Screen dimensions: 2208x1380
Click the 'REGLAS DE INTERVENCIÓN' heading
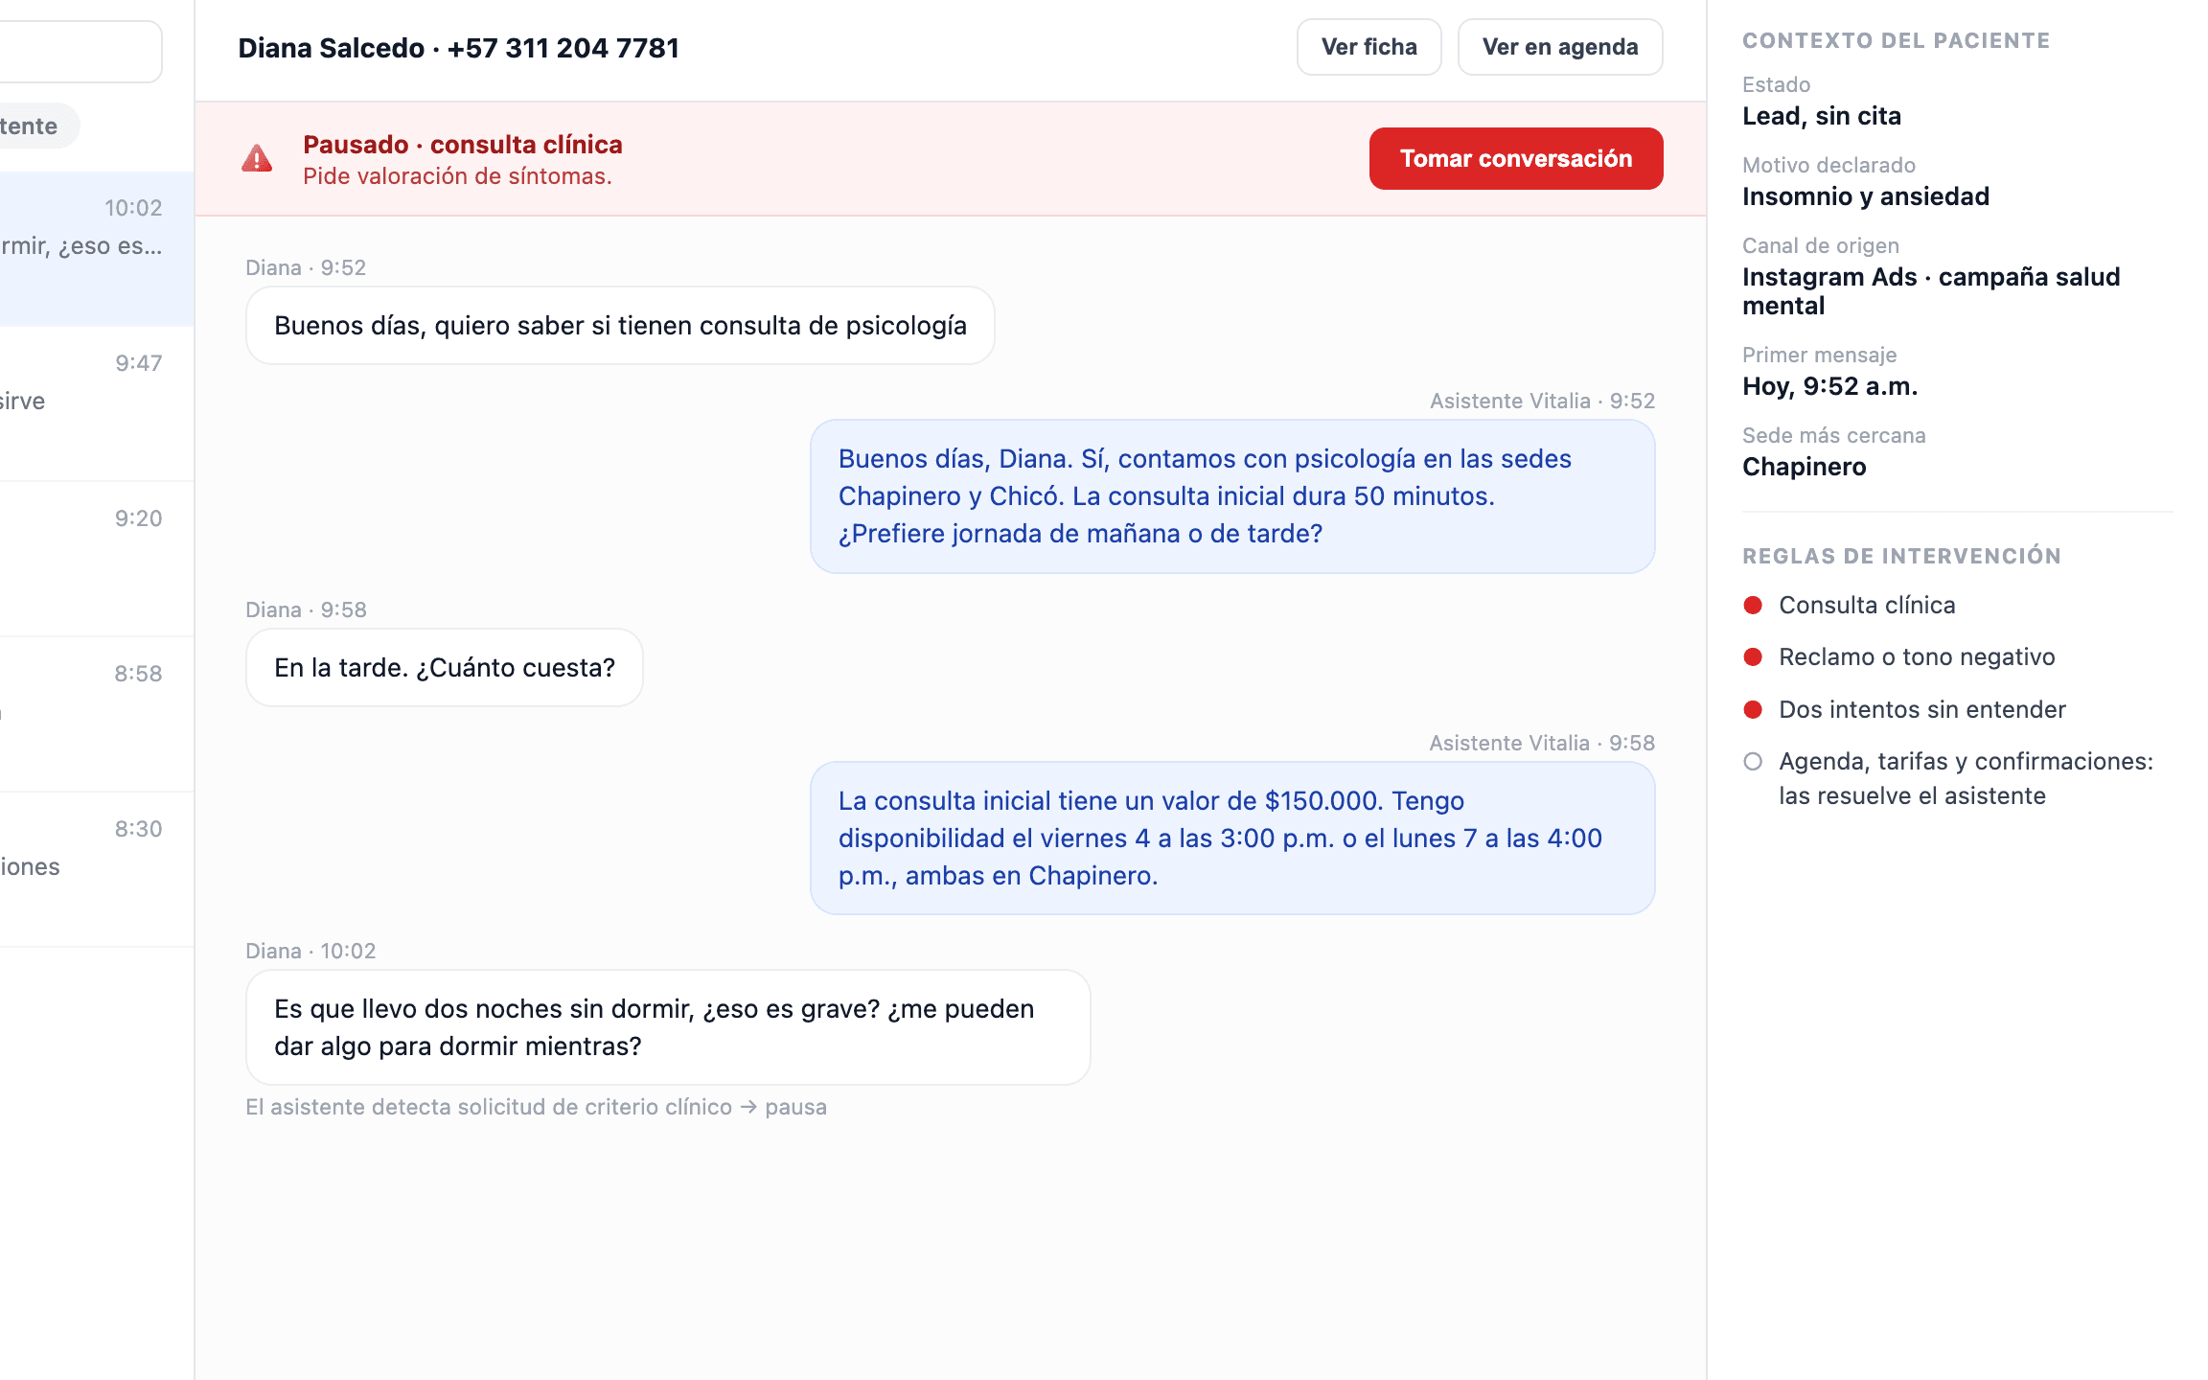[1901, 556]
